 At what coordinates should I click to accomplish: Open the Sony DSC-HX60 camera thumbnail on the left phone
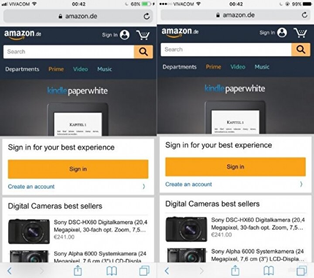(x=29, y=231)
